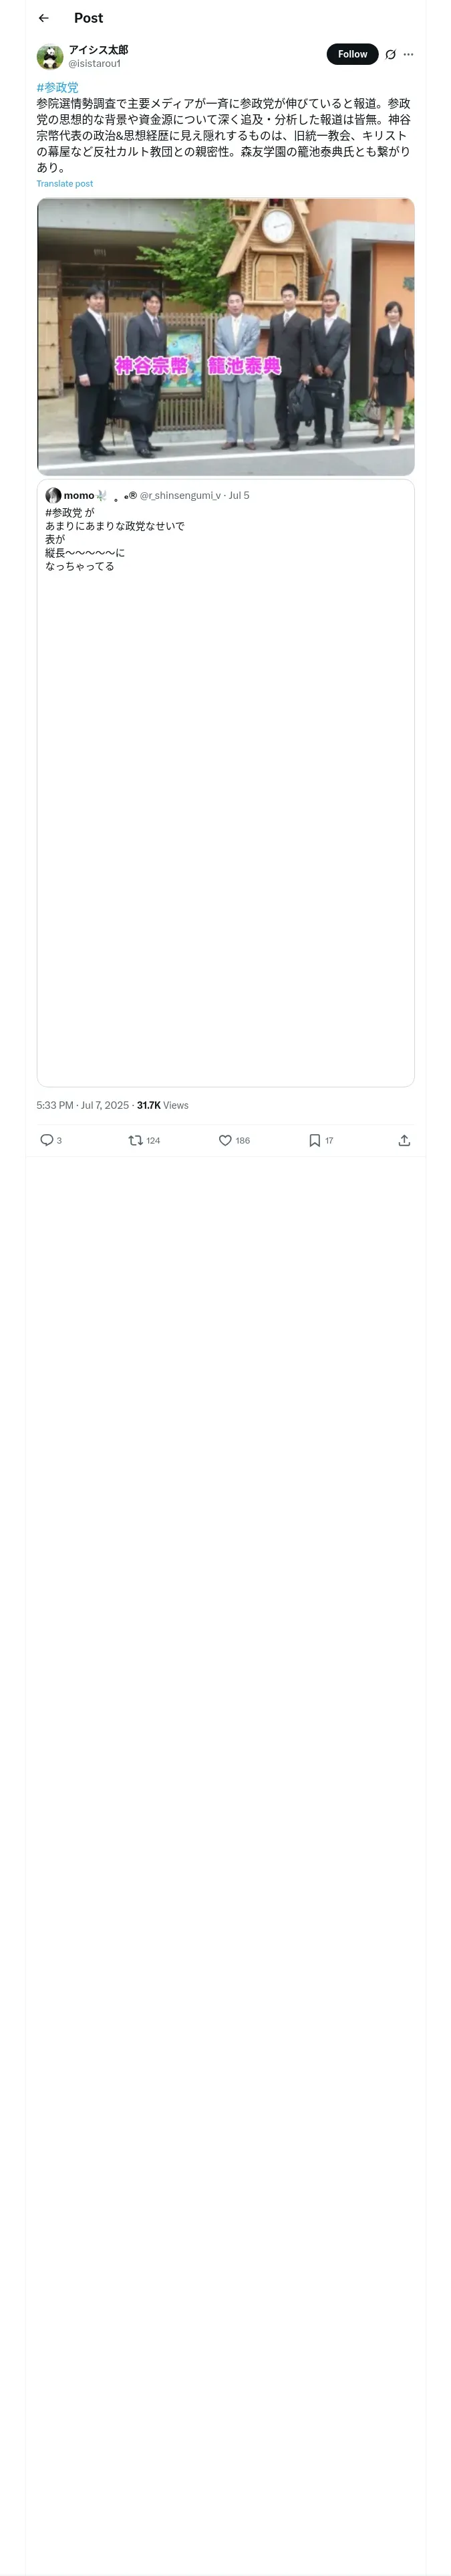451x2576 pixels.
Task: Open アイシス太郎's panda profile avatar
Action: tap(50, 57)
